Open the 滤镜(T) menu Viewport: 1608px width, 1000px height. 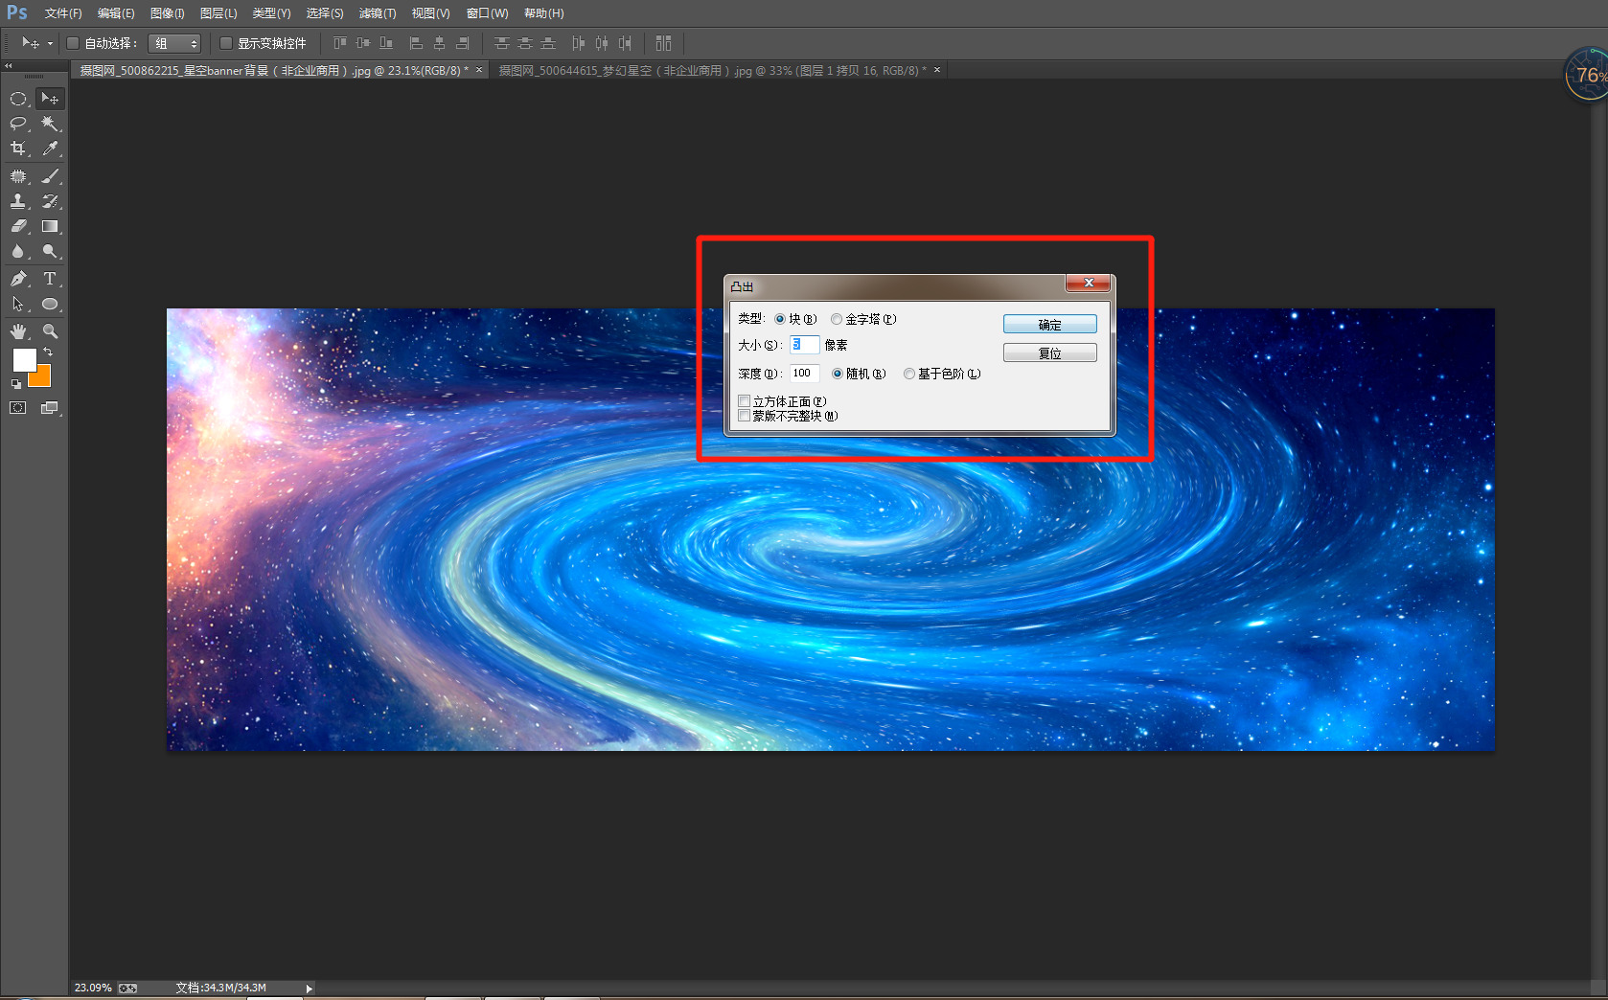click(377, 13)
